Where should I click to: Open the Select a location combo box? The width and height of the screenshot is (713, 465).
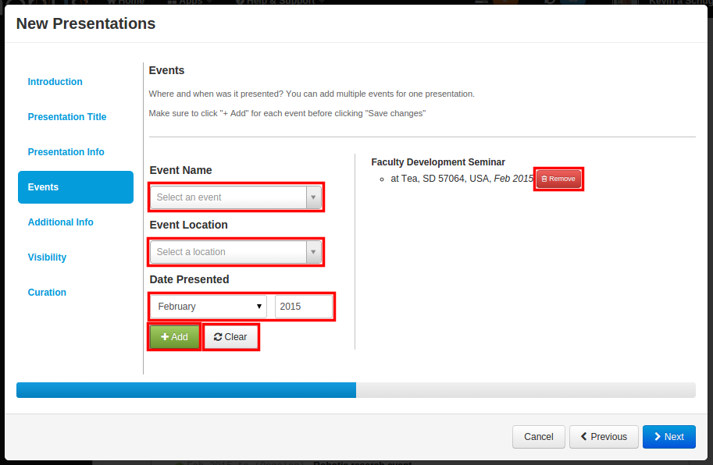pos(236,251)
